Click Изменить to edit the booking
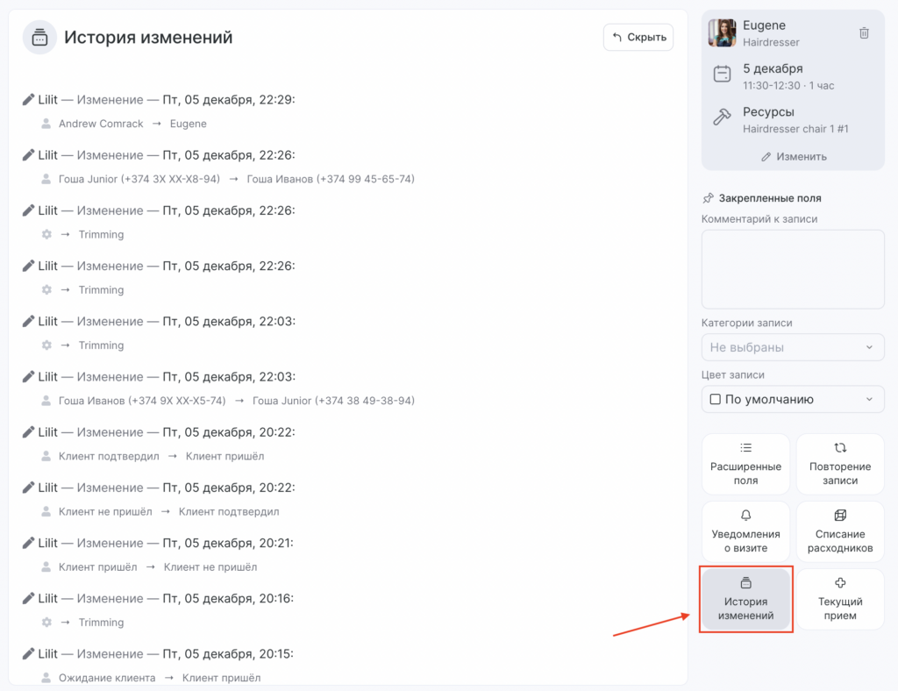The height and width of the screenshot is (691, 898). click(794, 157)
